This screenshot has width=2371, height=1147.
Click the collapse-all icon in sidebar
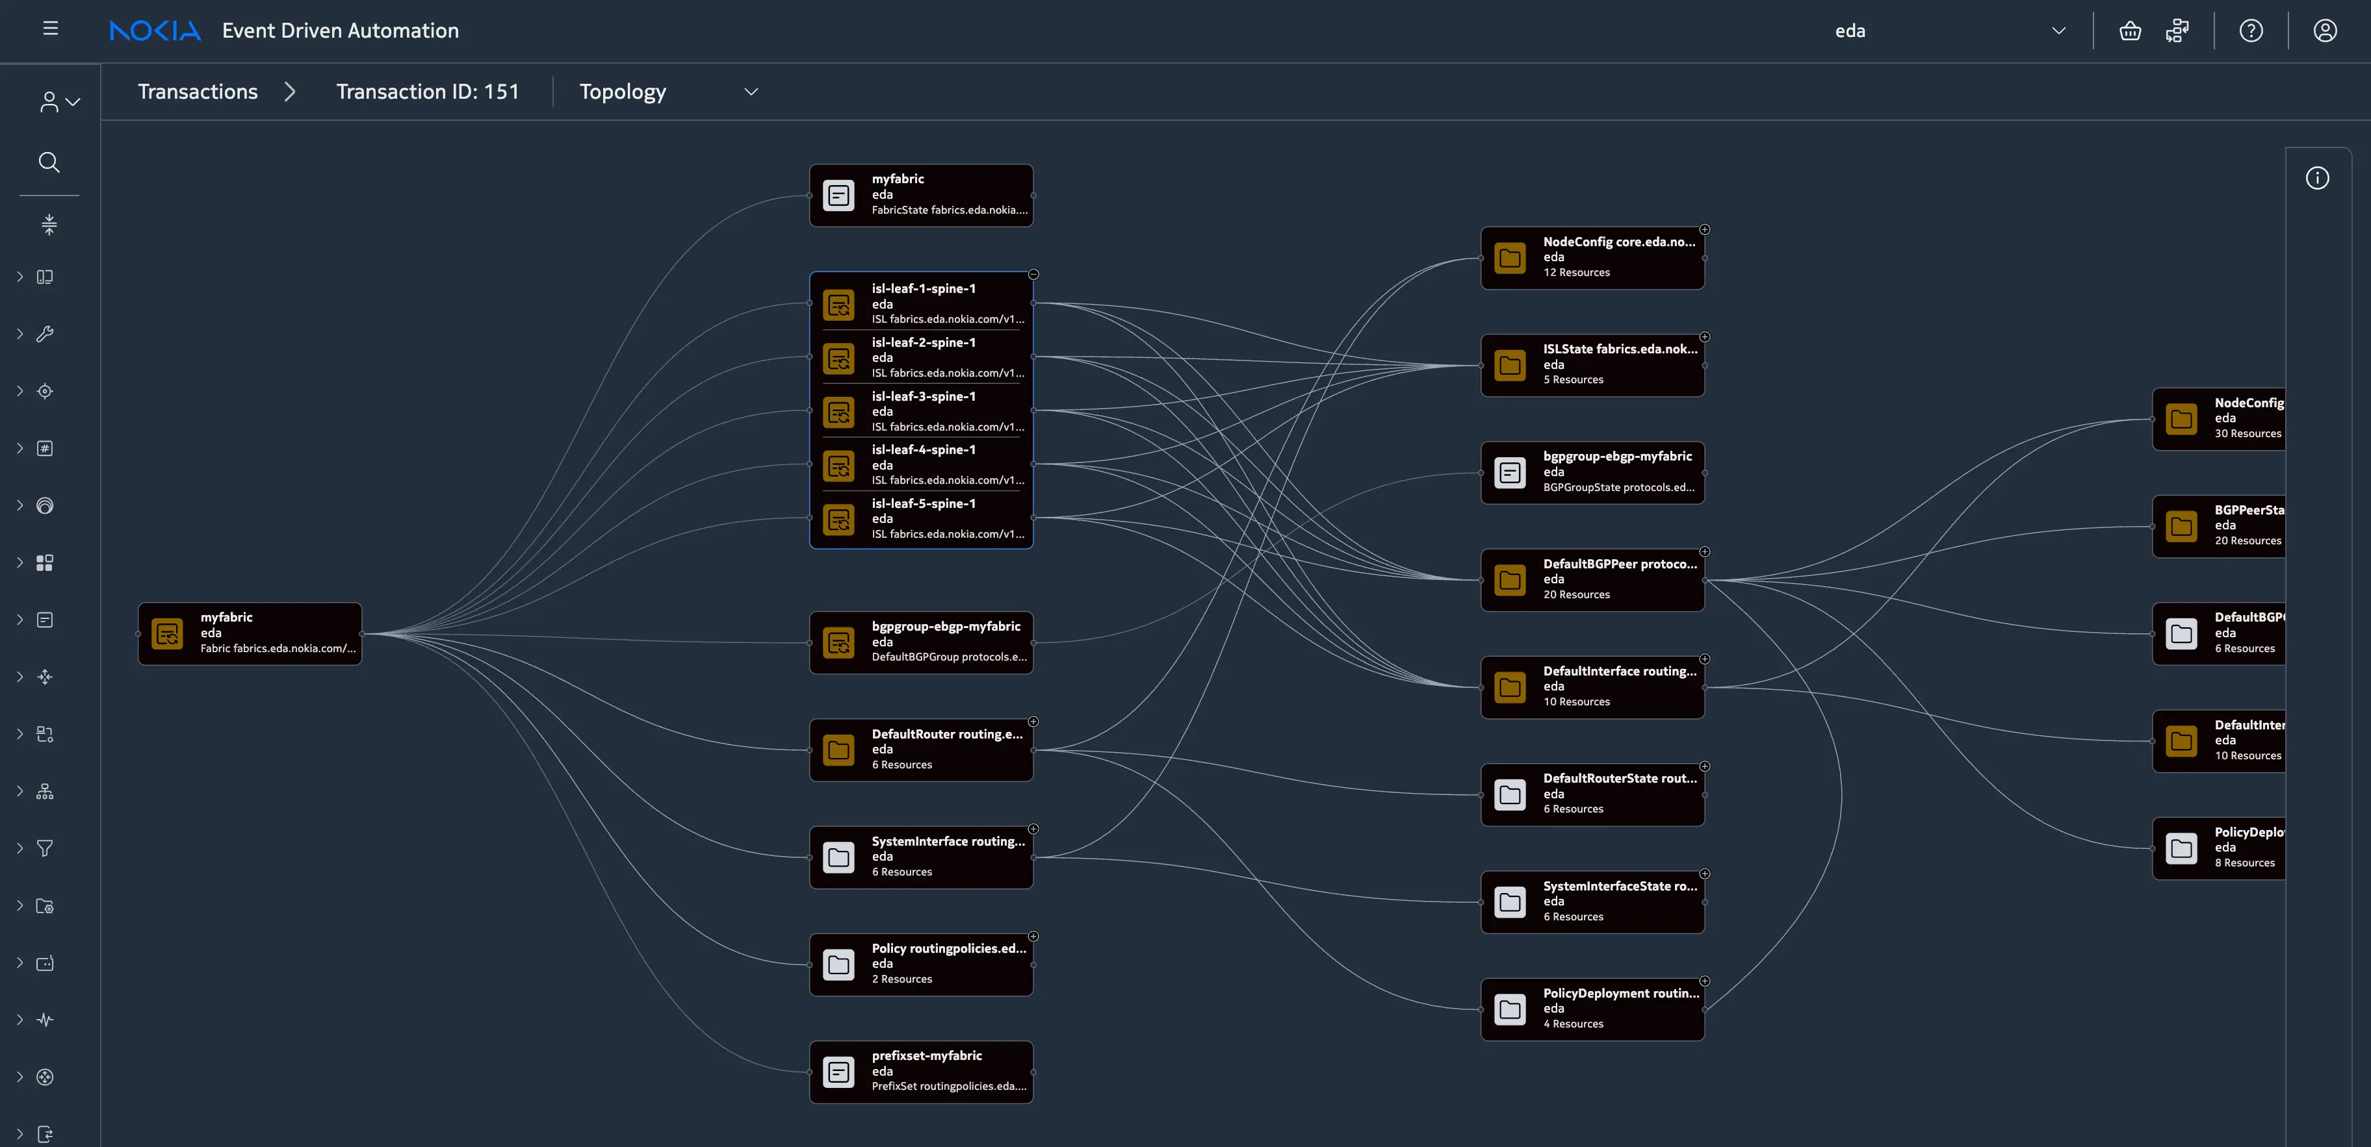point(49,225)
